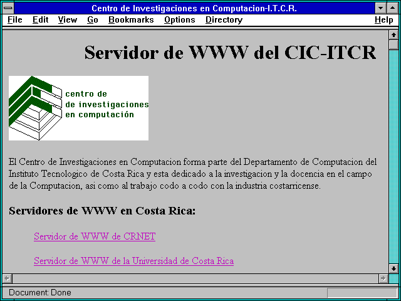This screenshot has height=301, width=401.
Task: Click the progress indicator box in the status bar
Action: click(x=362, y=293)
